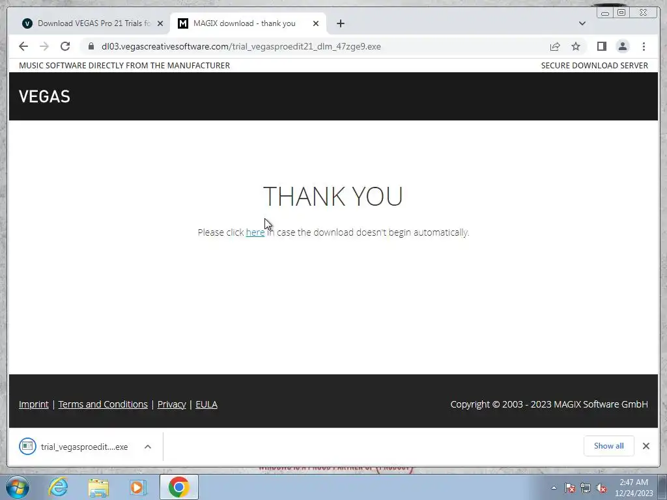Image resolution: width=667 pixels, height=500 pixels.
Task: Launch Internet Explorer from taskbar
Action: tap(58, 487)
